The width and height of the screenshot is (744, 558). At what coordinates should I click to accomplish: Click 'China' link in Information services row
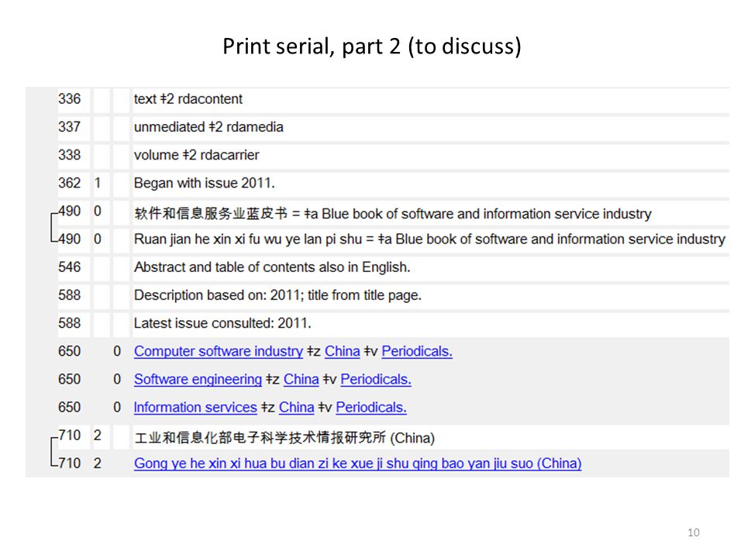click(x=297, y=407)
